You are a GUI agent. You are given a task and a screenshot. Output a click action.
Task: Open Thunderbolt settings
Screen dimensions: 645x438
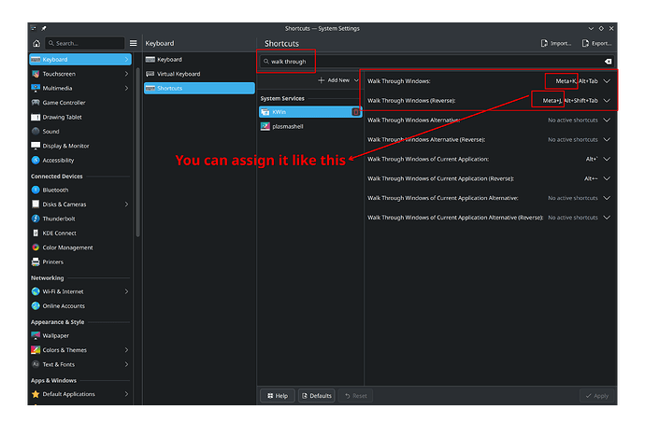(x=80, y=219)
